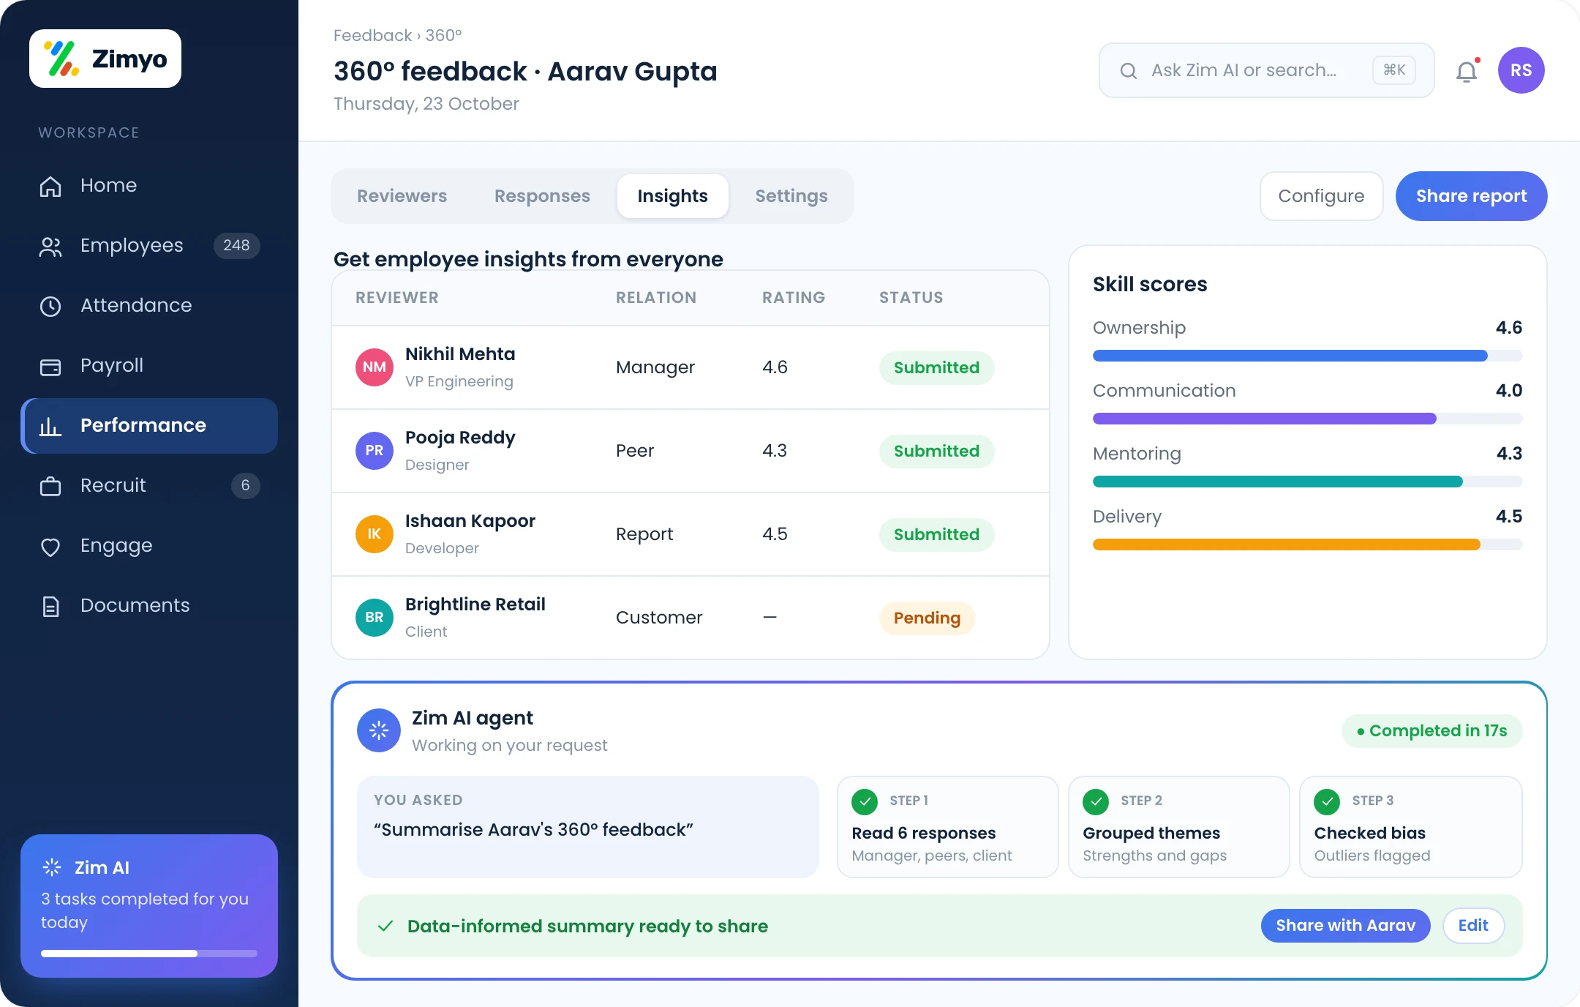Click Share with Aarav button

click(1345, 926)
